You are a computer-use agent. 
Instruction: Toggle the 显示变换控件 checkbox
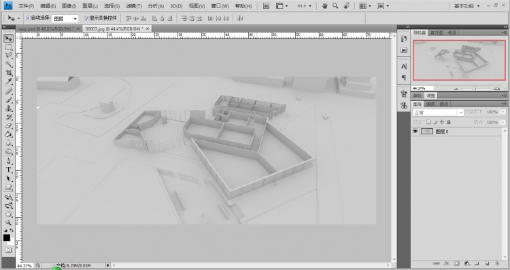[86, 18]
